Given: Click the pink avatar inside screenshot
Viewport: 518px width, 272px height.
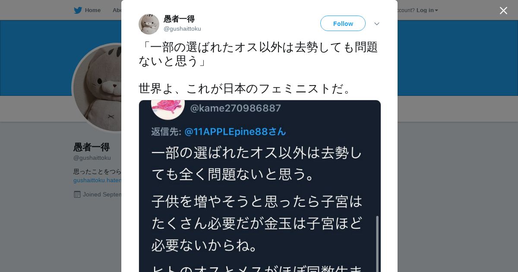Looking at the screenshot, I should coord(168,108).
